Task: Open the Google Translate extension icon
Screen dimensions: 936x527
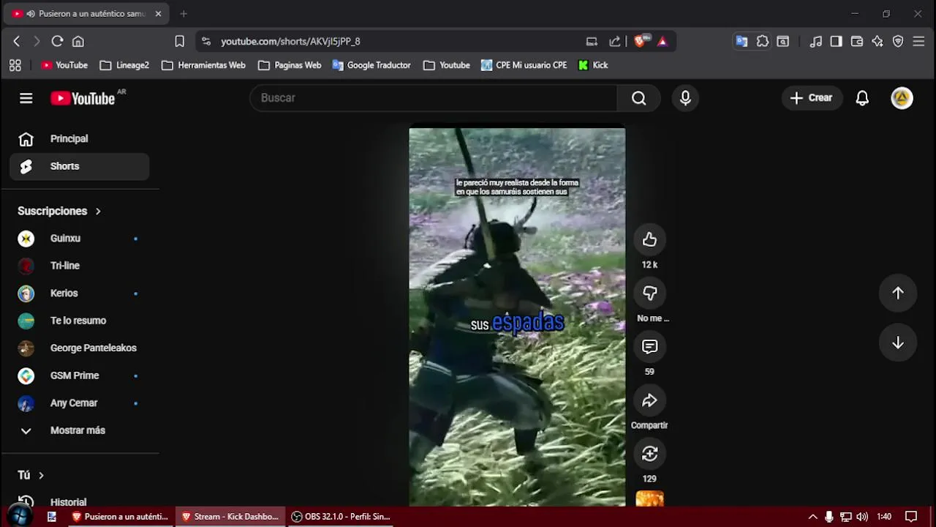Action: pos(741,42)
